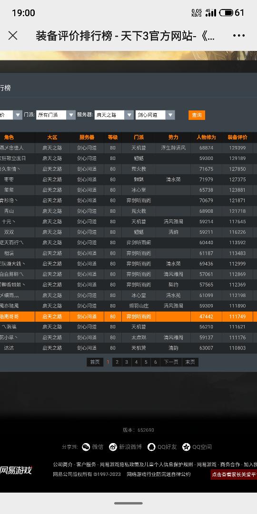The width and height of the screenshot is (257, 514).
Task: Open the 客户服务 footer link
Action: [86, 465]
